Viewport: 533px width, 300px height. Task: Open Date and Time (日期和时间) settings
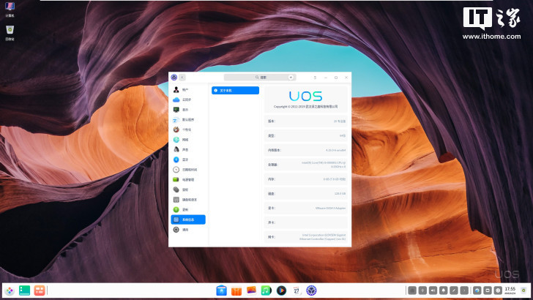click(188, 170)
